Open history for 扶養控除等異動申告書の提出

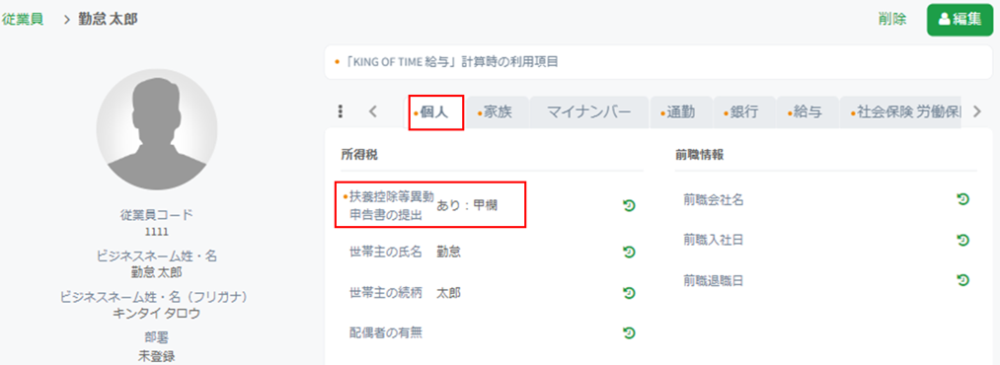click(629, 205)
